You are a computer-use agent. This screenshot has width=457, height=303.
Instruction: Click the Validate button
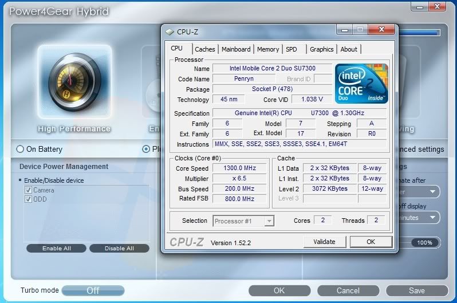(x=324, y=242)
